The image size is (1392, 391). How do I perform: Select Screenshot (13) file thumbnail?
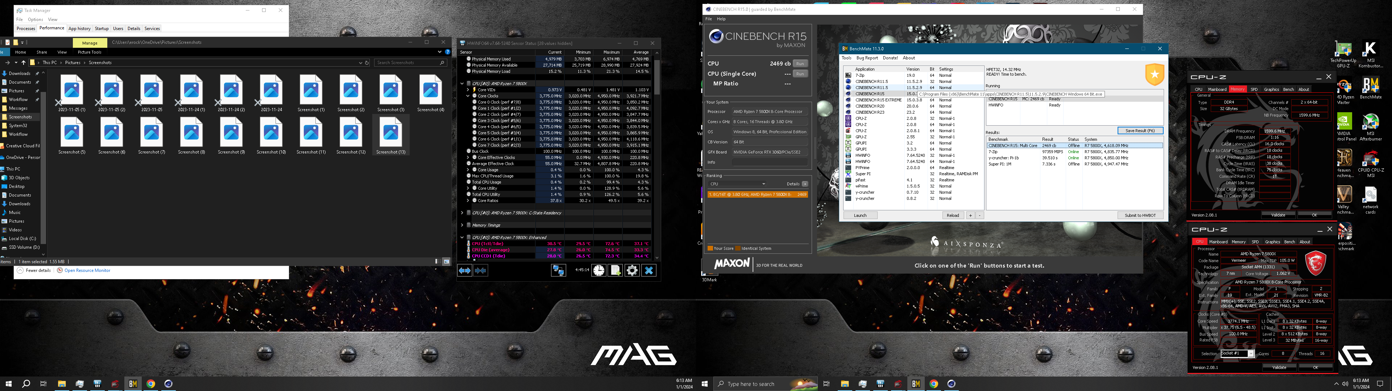point(391,135)
